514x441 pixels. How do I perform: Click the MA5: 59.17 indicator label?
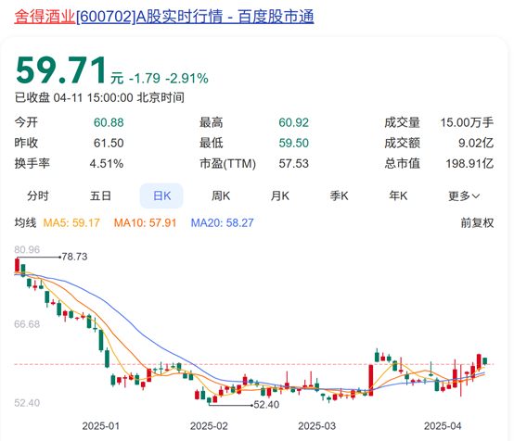(71, 223)
